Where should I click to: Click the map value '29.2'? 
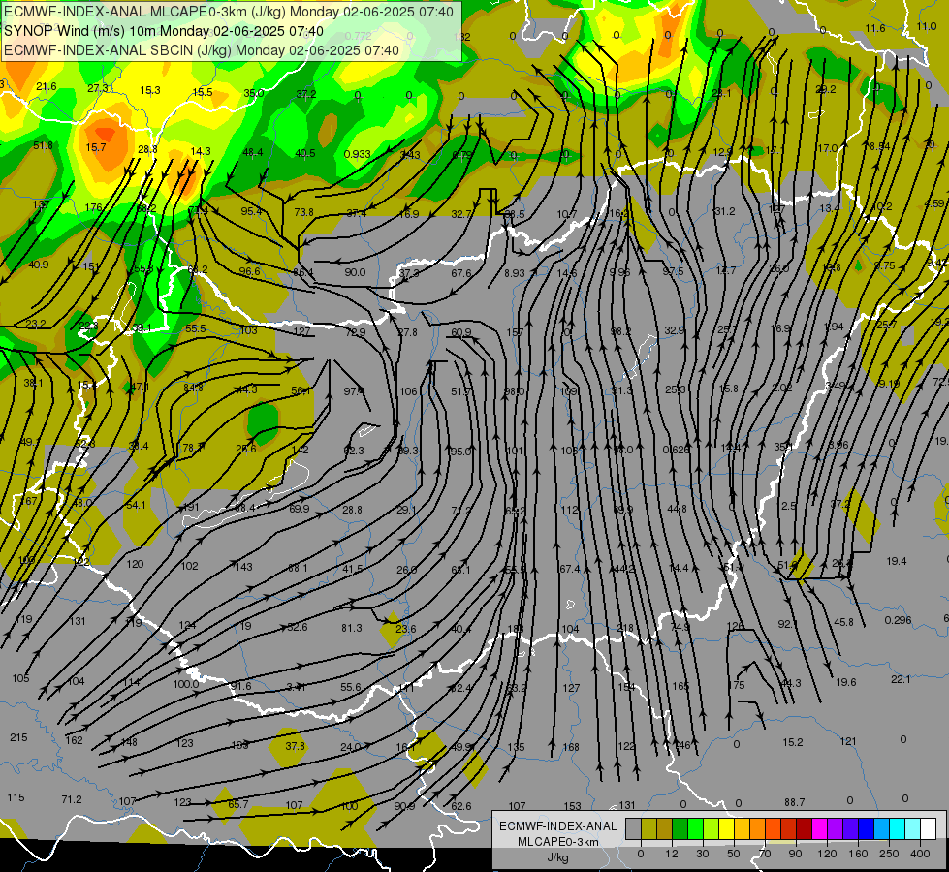826,89
